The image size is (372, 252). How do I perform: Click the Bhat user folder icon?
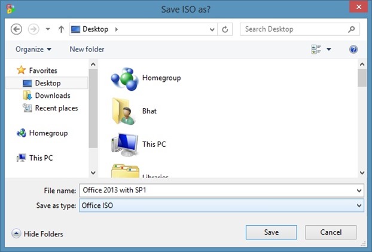(x=124, y=111)
